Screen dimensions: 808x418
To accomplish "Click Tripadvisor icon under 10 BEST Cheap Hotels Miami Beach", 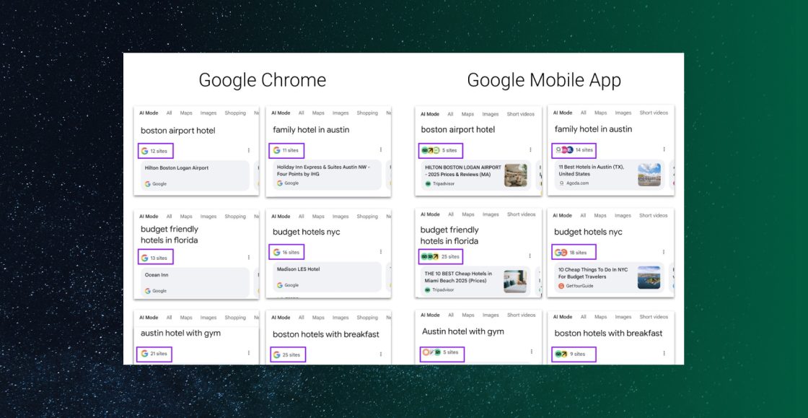I will (x=428, y=290).
